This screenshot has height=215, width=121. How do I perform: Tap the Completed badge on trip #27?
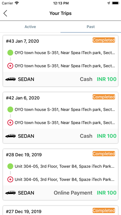[104, 210]
